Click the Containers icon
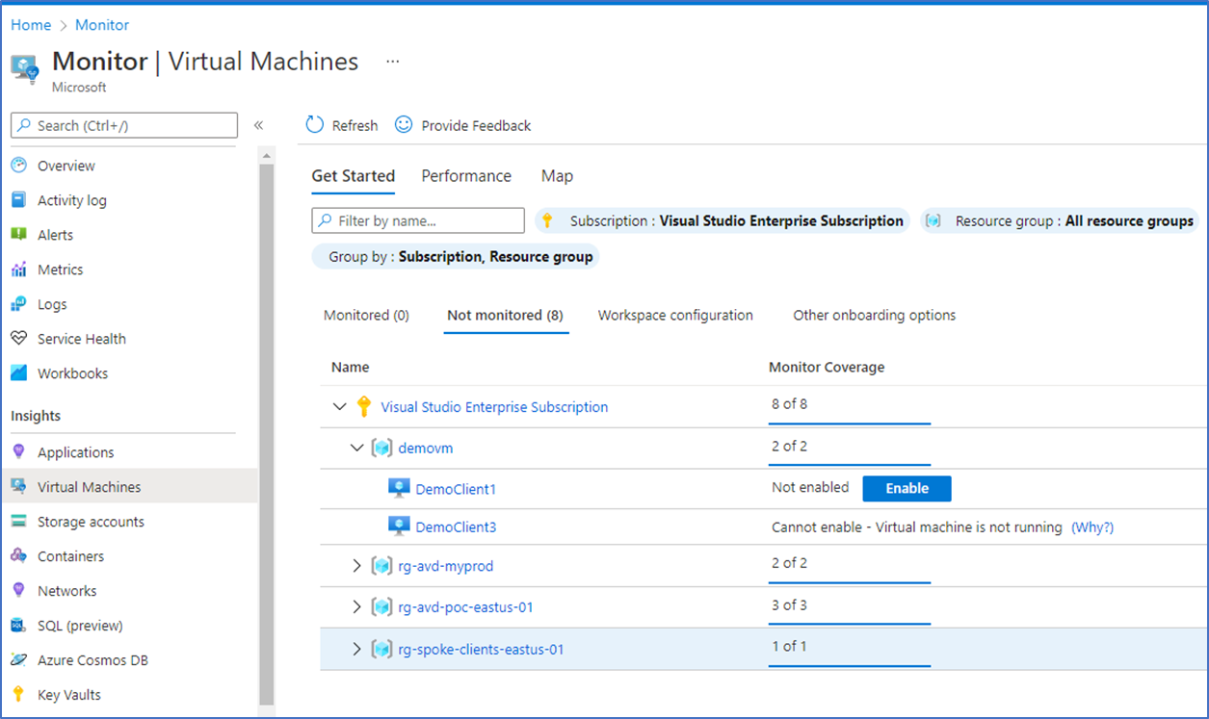 pyautogui.click(x=18, y=556)
